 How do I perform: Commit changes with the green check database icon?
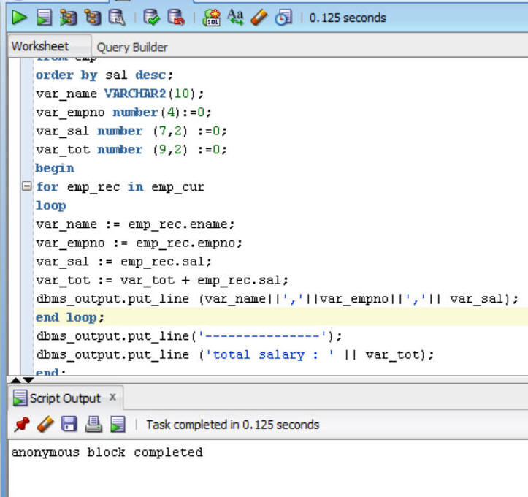[151, 18]
